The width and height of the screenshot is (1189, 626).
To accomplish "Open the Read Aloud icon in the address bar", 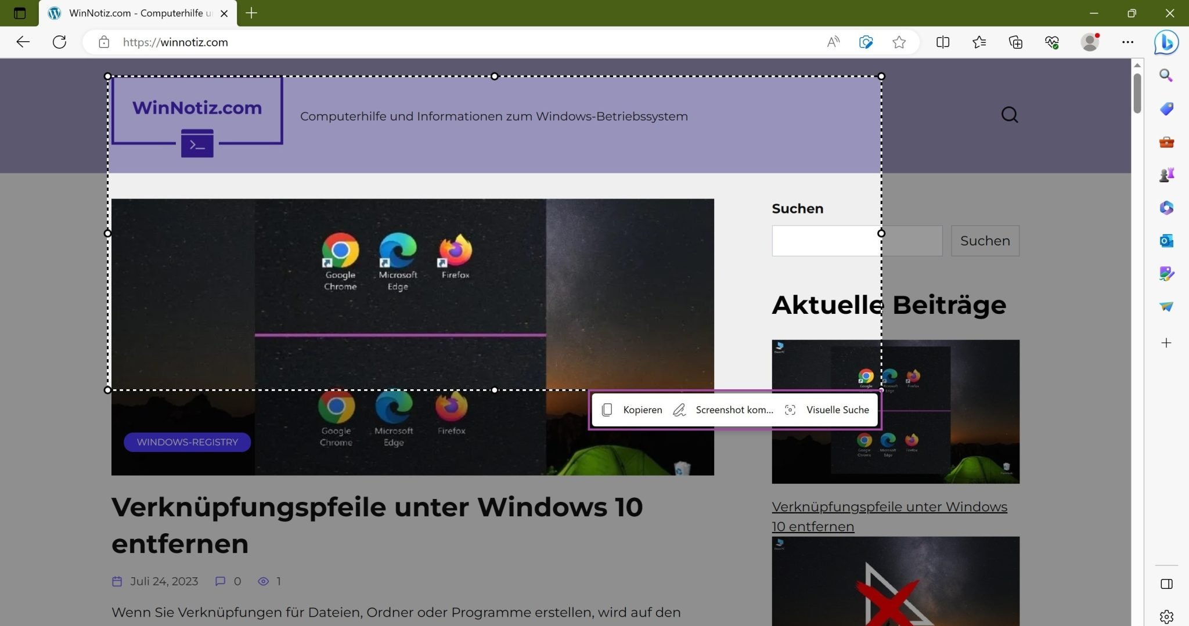I will point(833,42).
